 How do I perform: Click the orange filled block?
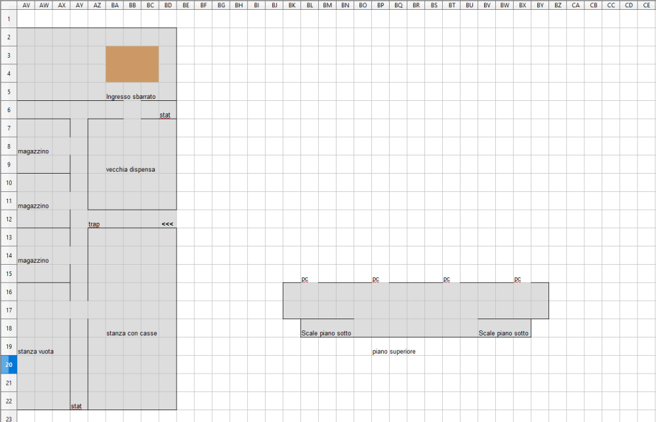coord(132,64)
